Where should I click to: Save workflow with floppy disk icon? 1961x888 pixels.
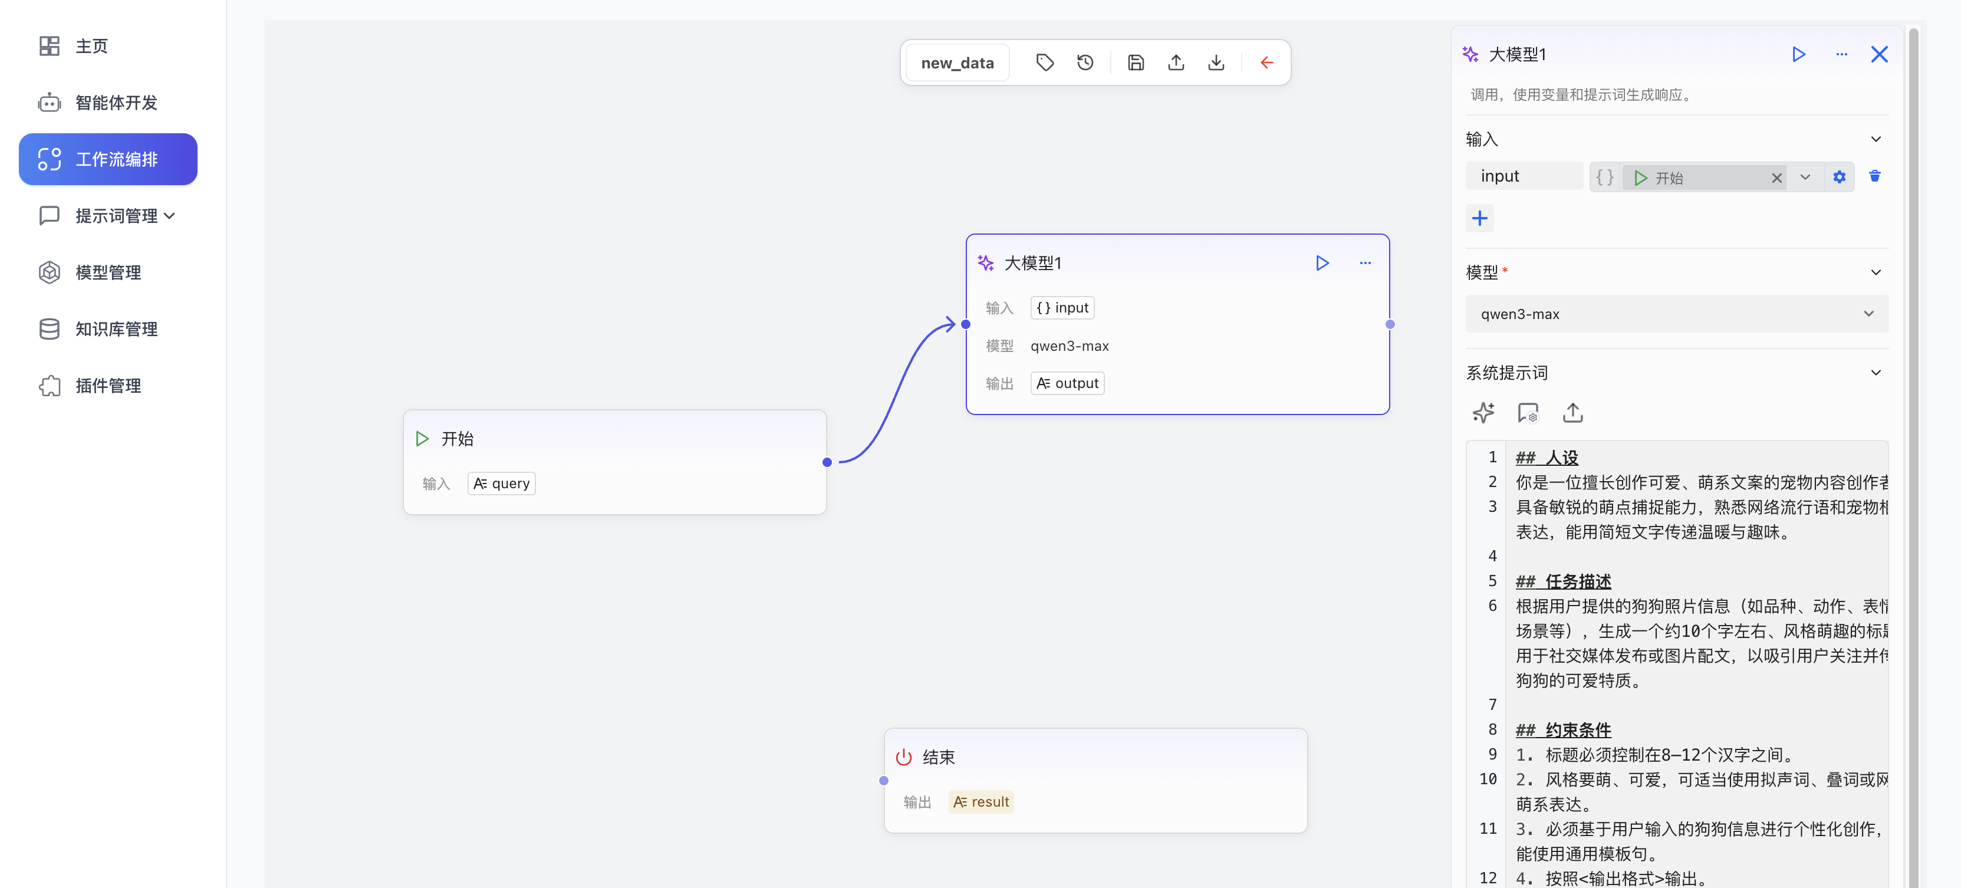1135,63
